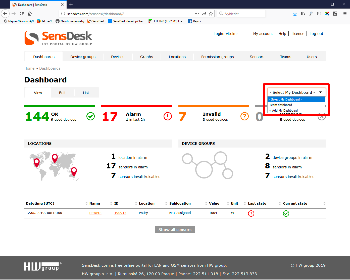The image size is (350, 280).
Task: Click the HW group footer logo
Action: click(43, 266)
